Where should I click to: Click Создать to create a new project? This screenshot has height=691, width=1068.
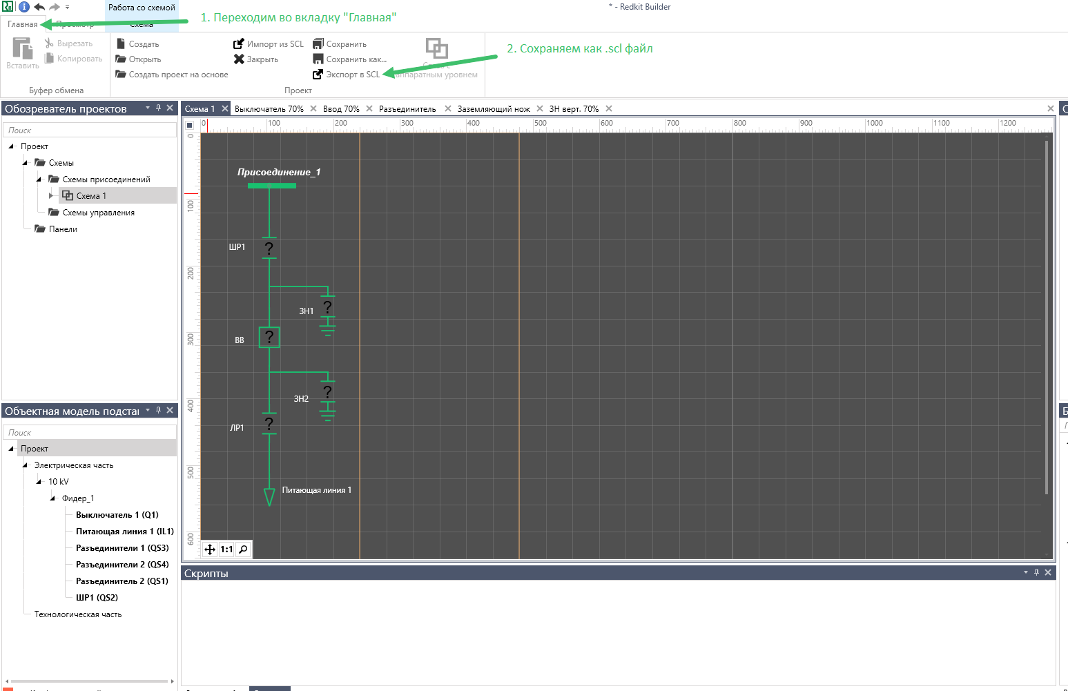pos(137,44)
